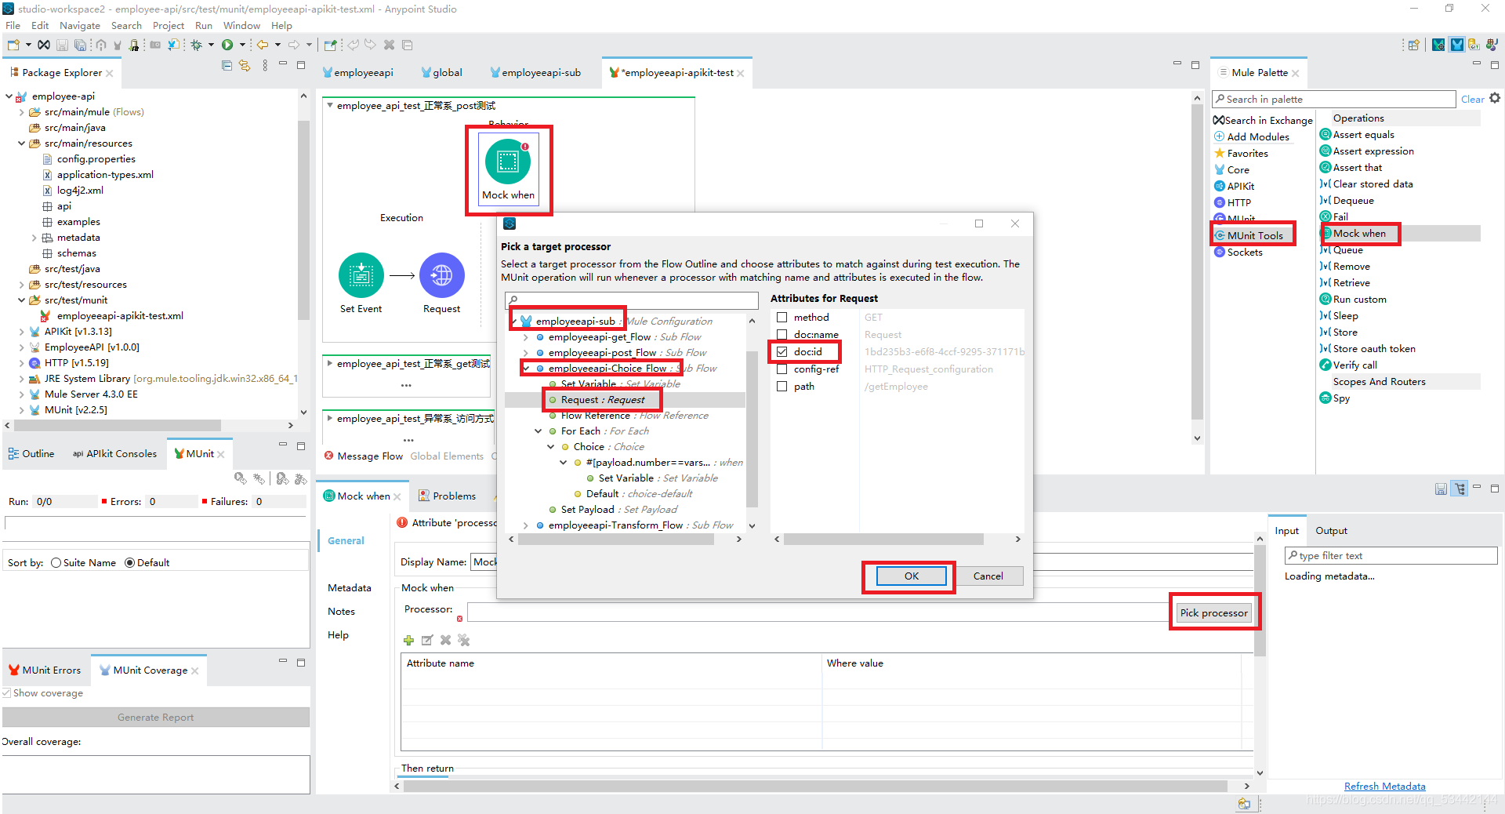Open the Navigate menu
The image size is (1505, 814).
tap(79, 25)
